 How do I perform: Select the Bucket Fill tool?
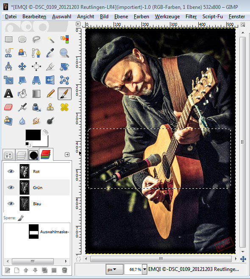click(x=22, y=94)
